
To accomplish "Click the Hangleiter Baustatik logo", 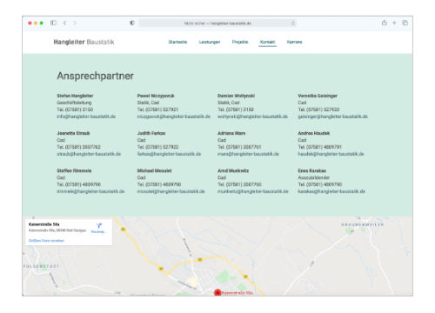I will point(84,42).
